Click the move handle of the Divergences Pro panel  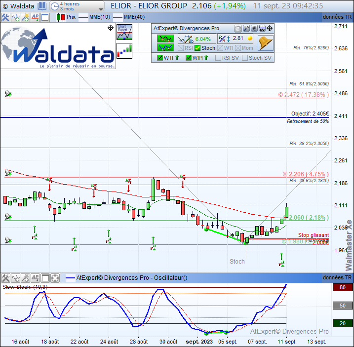(270, 29)
